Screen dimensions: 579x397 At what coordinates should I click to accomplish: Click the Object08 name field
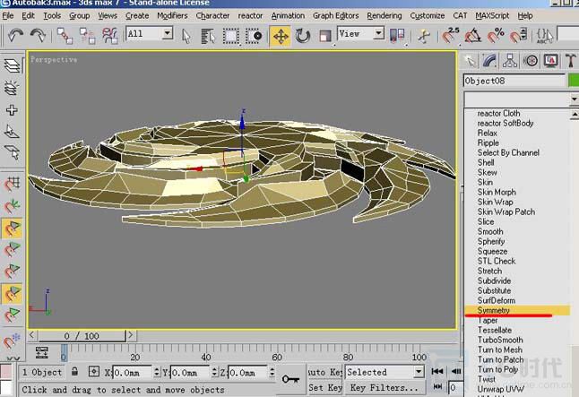pyautogui.click(x=514, y=81)
